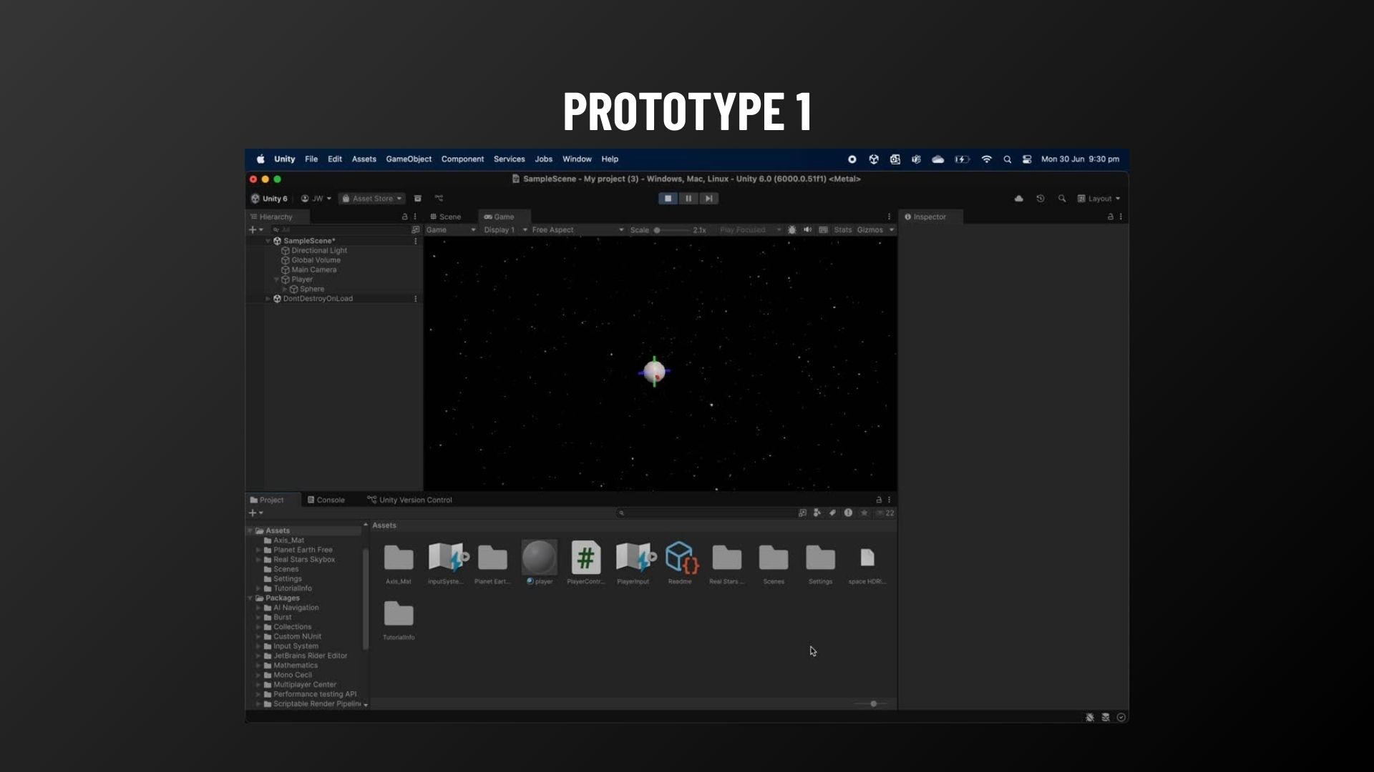Viewport: 1374px width, 772px height.
Task: Click the step frame button
Action: (x=708, y=199)
